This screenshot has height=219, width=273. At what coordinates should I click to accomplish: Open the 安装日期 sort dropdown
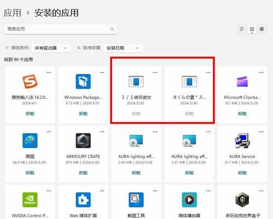tap(123, 48)
